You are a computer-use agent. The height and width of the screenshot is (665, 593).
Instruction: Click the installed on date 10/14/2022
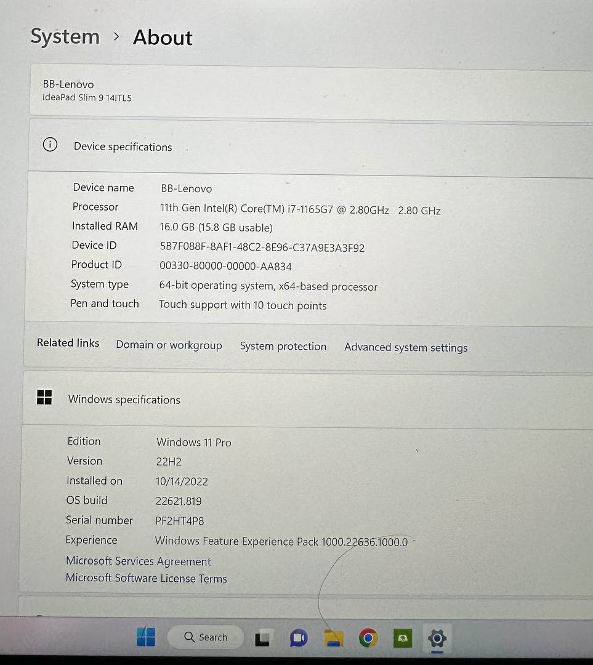[182, 482]
